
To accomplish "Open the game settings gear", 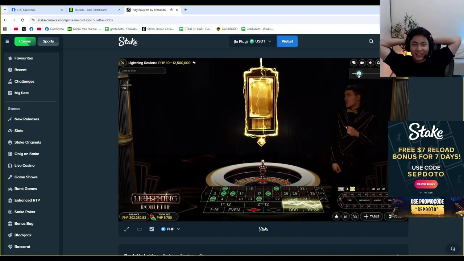I will [378, 63].
